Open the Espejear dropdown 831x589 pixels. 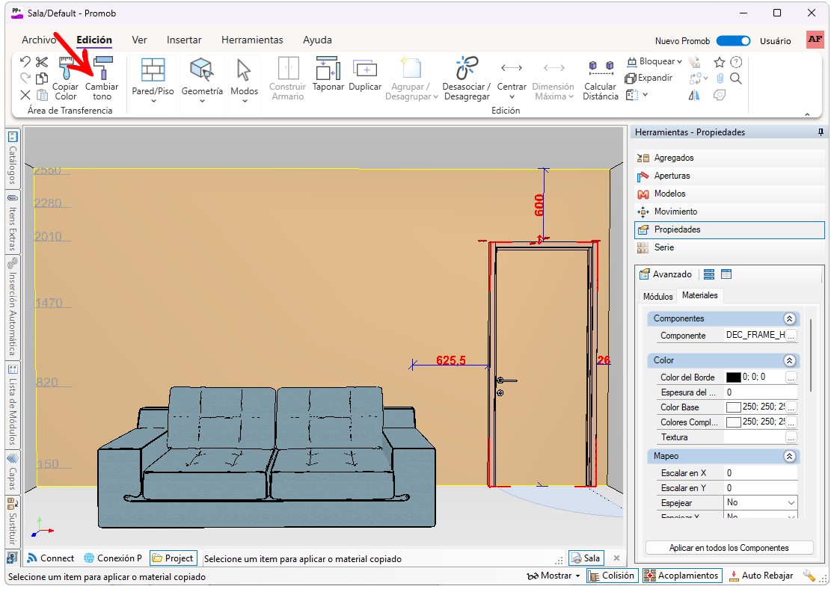point(760,503)
